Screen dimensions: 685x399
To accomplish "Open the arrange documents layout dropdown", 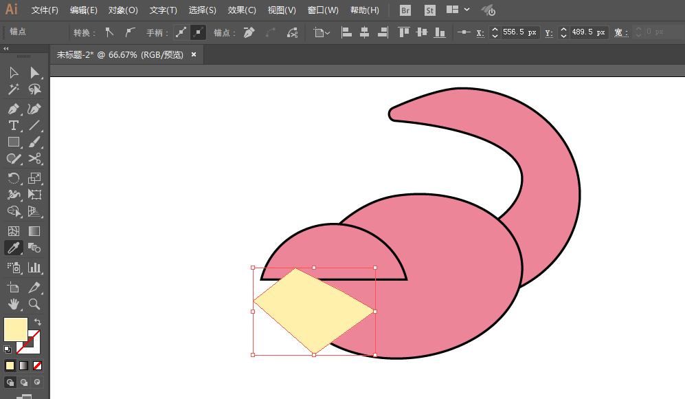I will [x=458, y=10].
